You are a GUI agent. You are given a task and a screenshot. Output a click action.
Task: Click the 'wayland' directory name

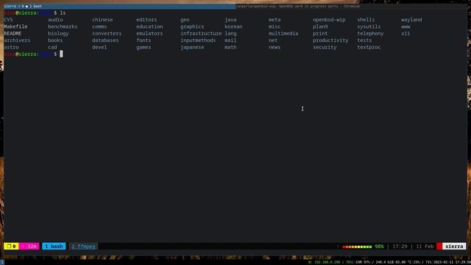tap(411, 20)
